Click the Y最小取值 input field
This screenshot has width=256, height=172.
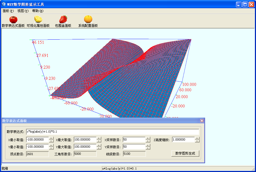point(38,147)
